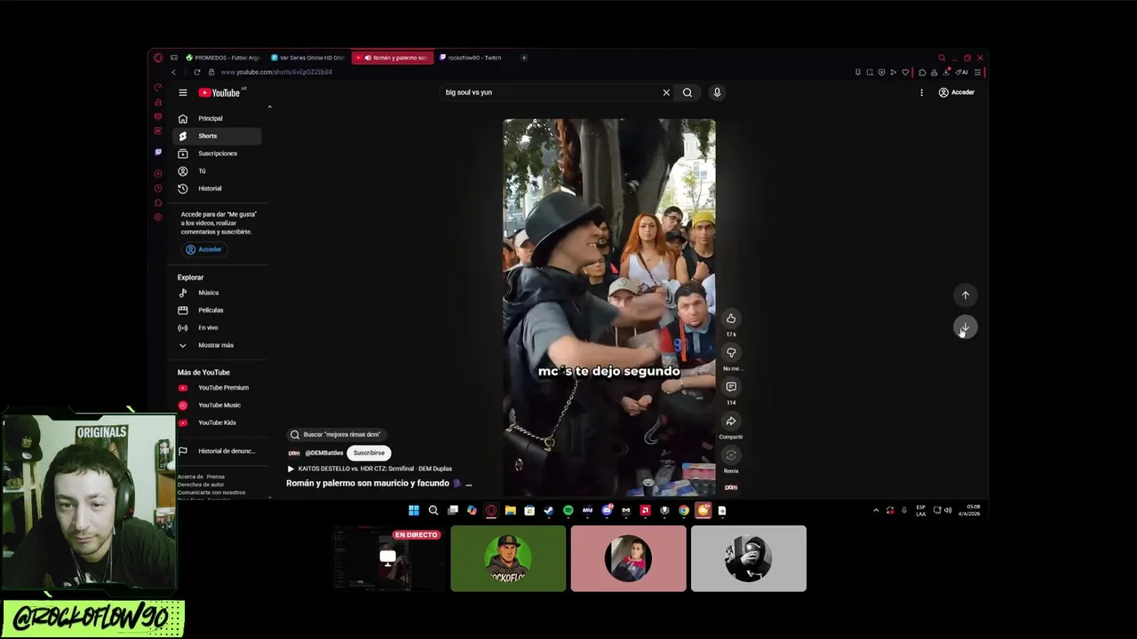
Task: Open the Short's comments
Action: click(731, 387)
